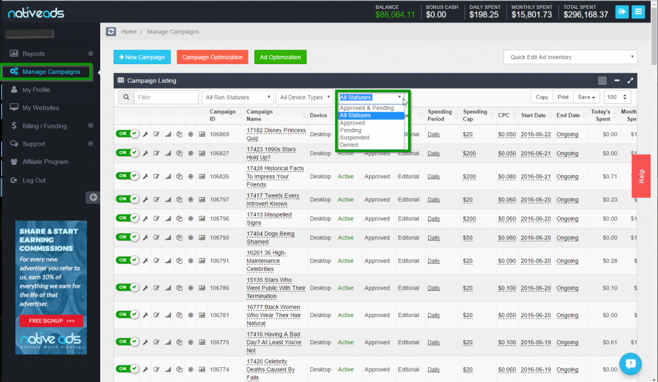Adjust the rows-per-page stepper showing 100
The image size is (658, 382).
(625, 98)
